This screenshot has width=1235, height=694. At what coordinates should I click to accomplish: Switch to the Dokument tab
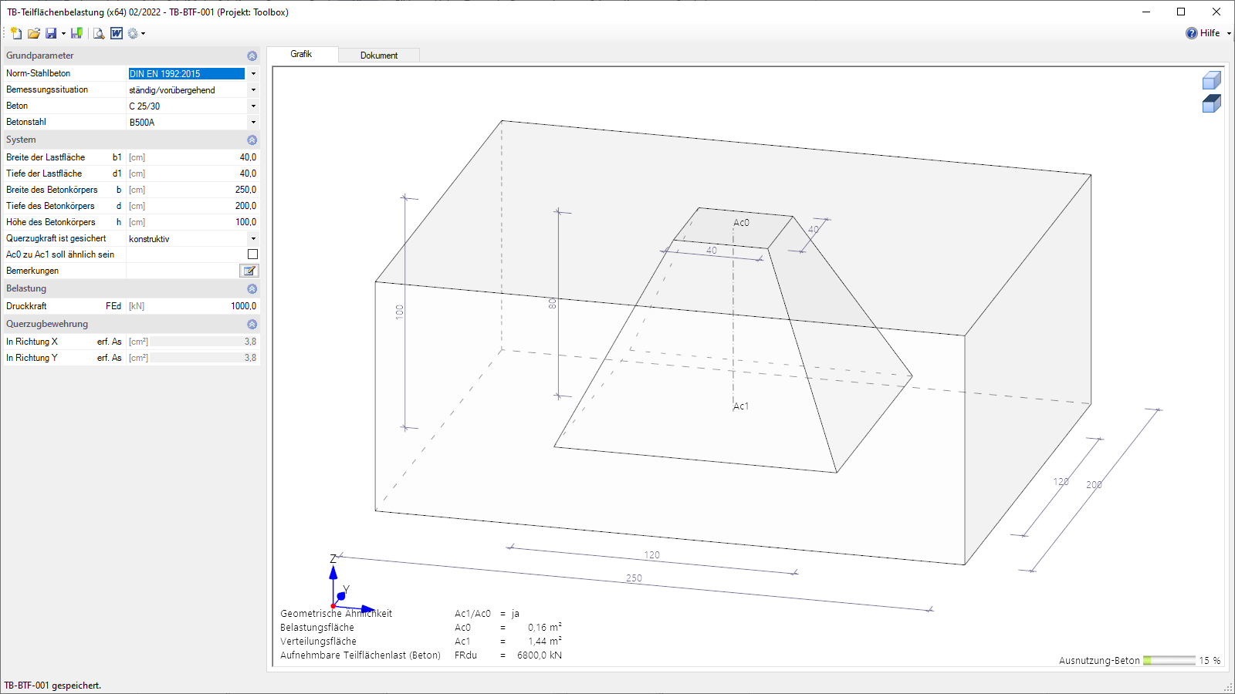point(379,56)
